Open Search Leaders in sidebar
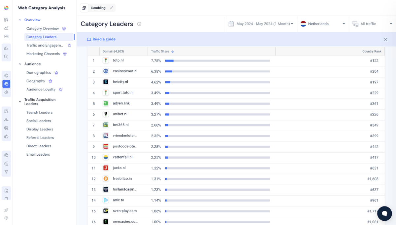The height and width of the screenshot is (225, 396). (40, 112)
